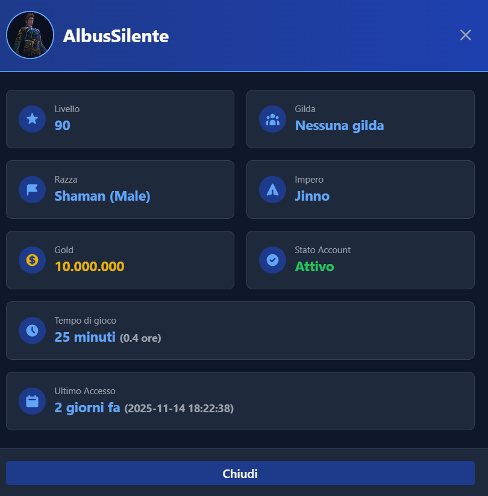Click the guild members icon
Screen dimensions: 488x496
272,119
